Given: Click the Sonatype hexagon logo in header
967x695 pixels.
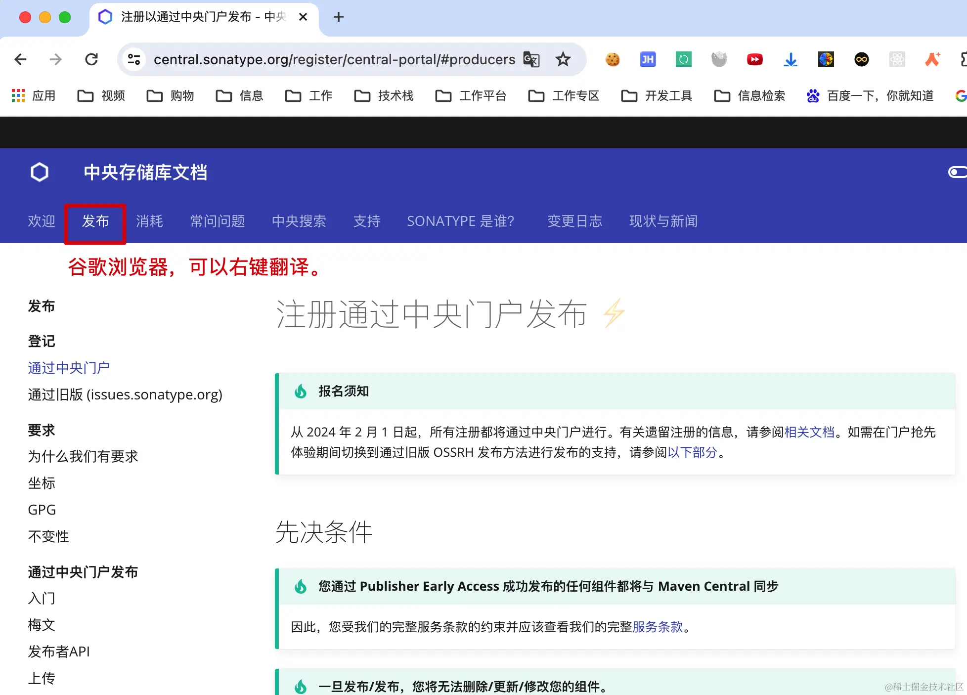Looking at the screenshot, I should [x=40, y=172].
